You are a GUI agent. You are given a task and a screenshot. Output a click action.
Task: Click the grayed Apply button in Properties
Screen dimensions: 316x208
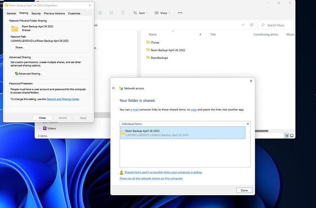(83, 118)
